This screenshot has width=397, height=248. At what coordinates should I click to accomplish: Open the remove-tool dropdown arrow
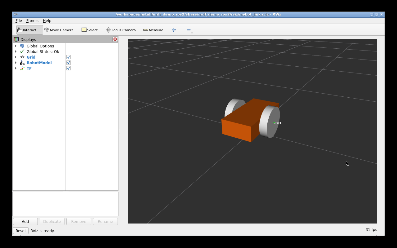(x=192, y=33)
